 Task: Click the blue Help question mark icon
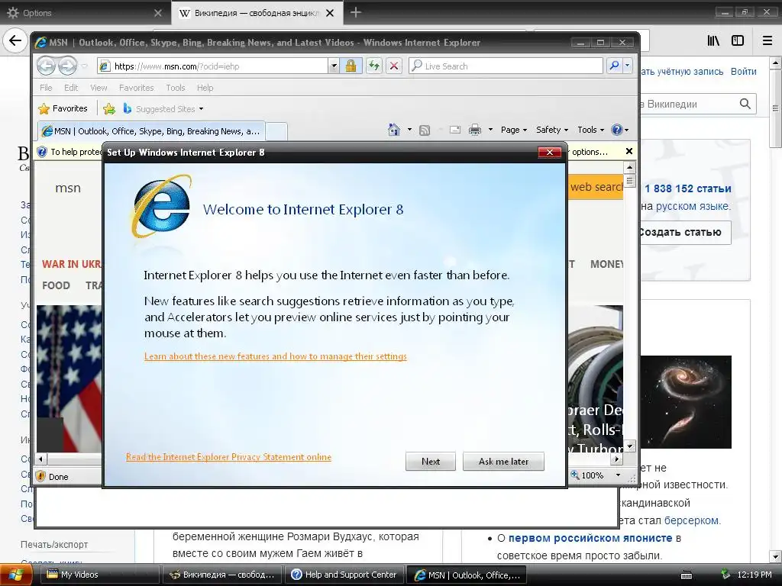617,130
